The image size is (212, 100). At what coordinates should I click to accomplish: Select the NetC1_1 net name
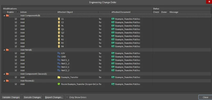click(65, 60)
